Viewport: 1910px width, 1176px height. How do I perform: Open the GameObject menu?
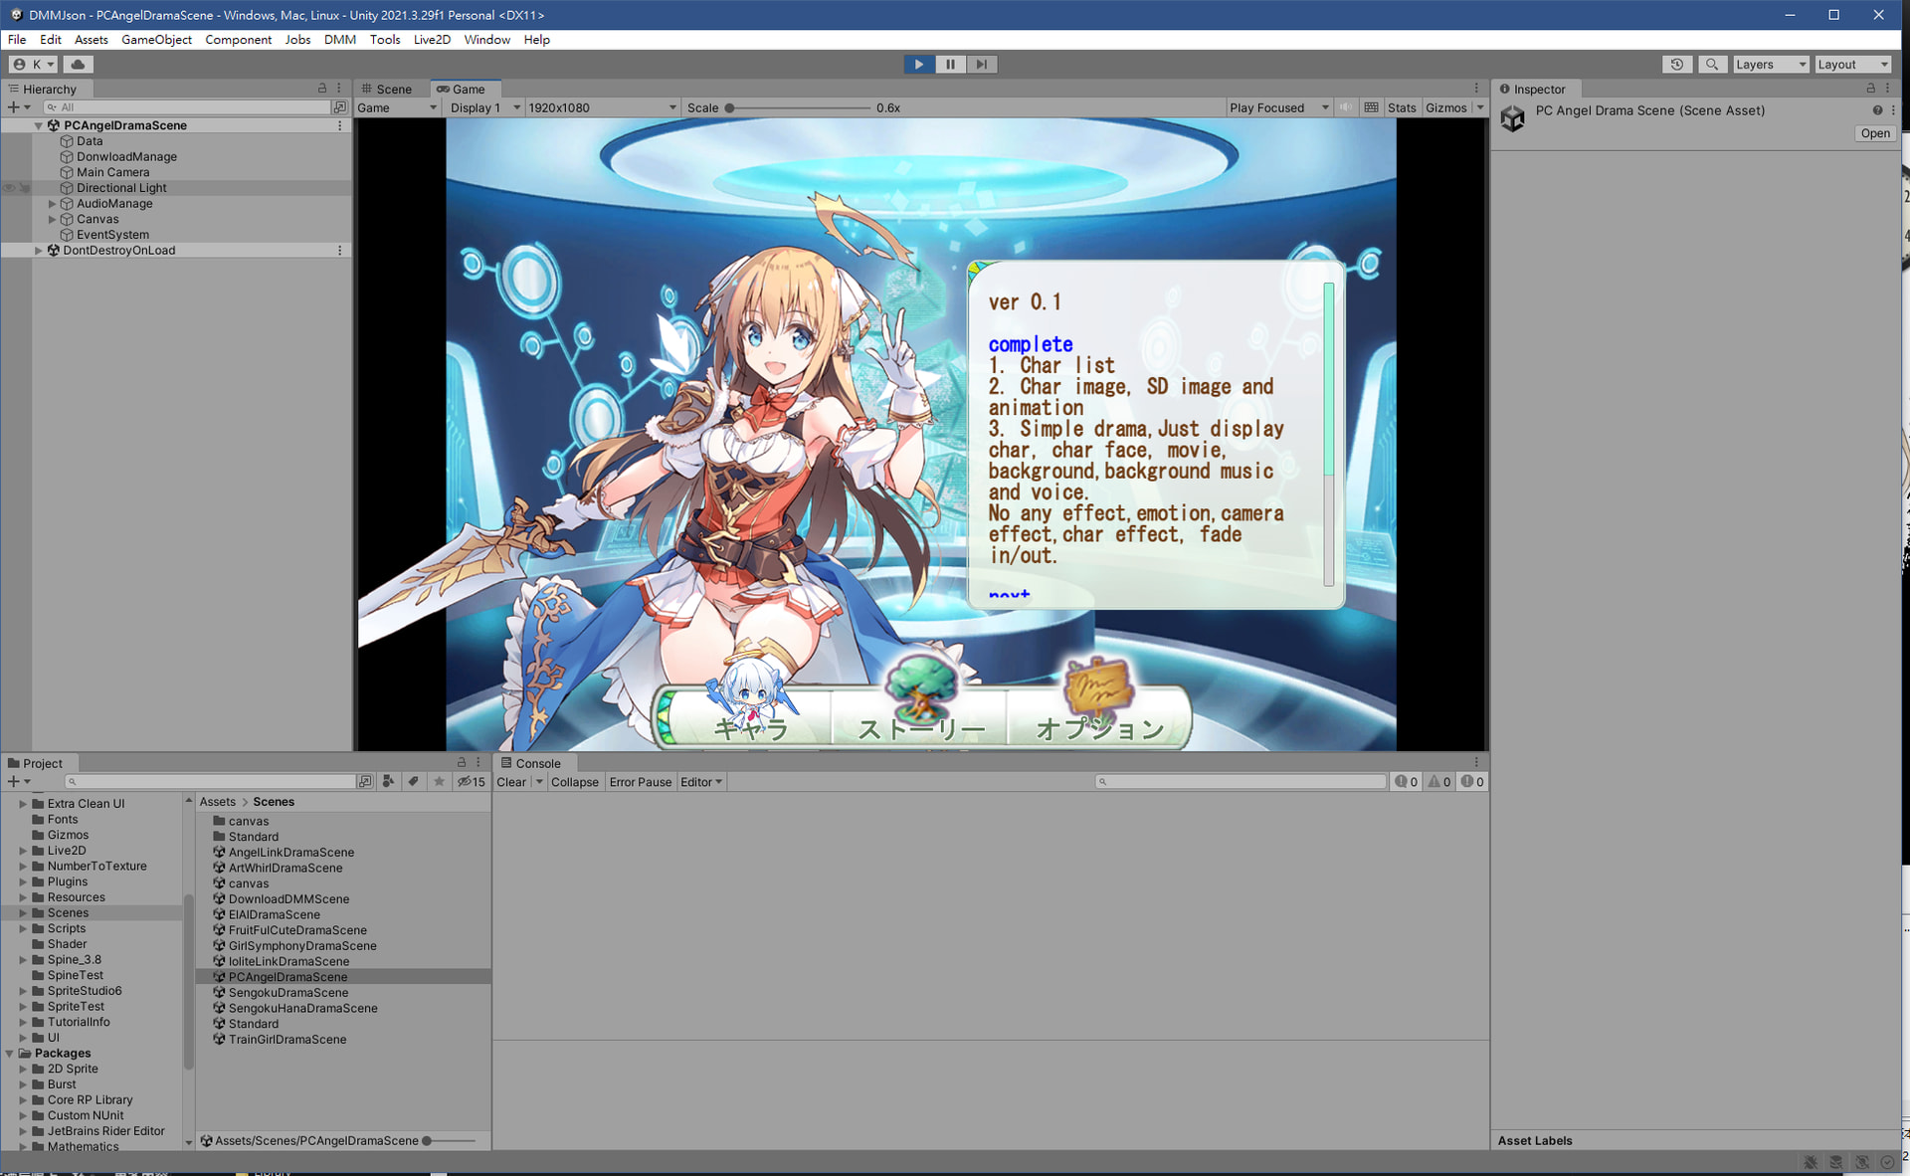[156, 40]
